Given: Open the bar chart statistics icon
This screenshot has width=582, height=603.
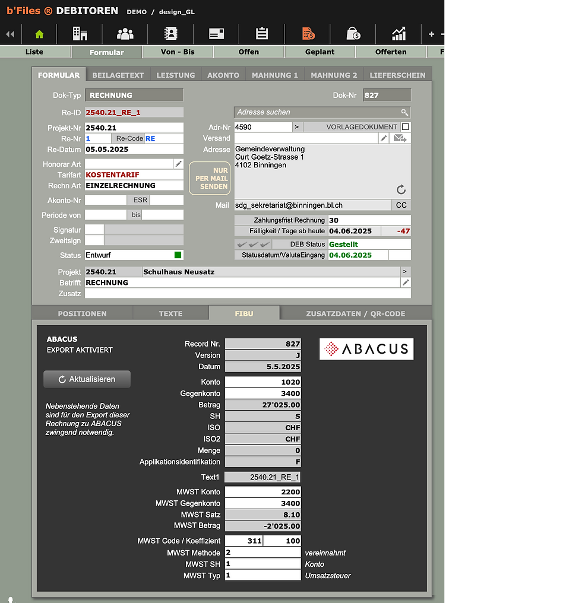Looking at the screenshot, I should [398, 34].
